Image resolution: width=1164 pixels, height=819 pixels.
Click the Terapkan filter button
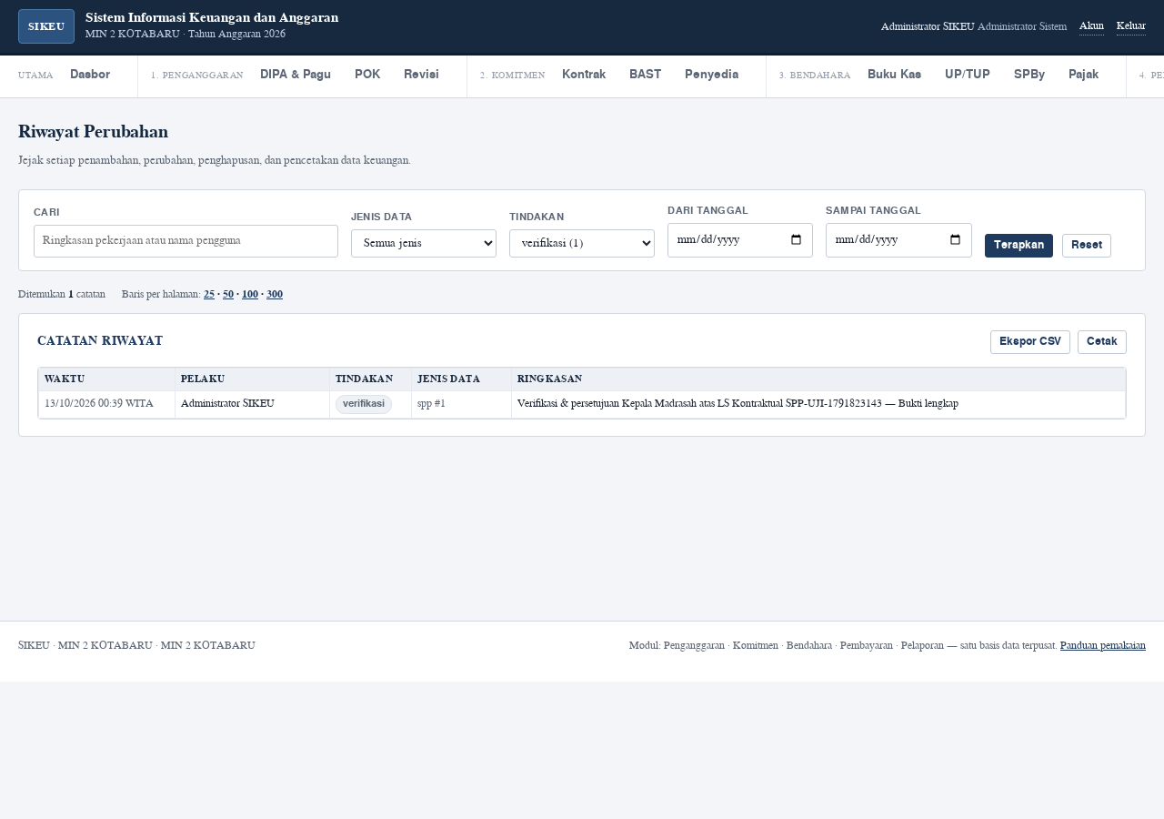tap(1018, 246)
